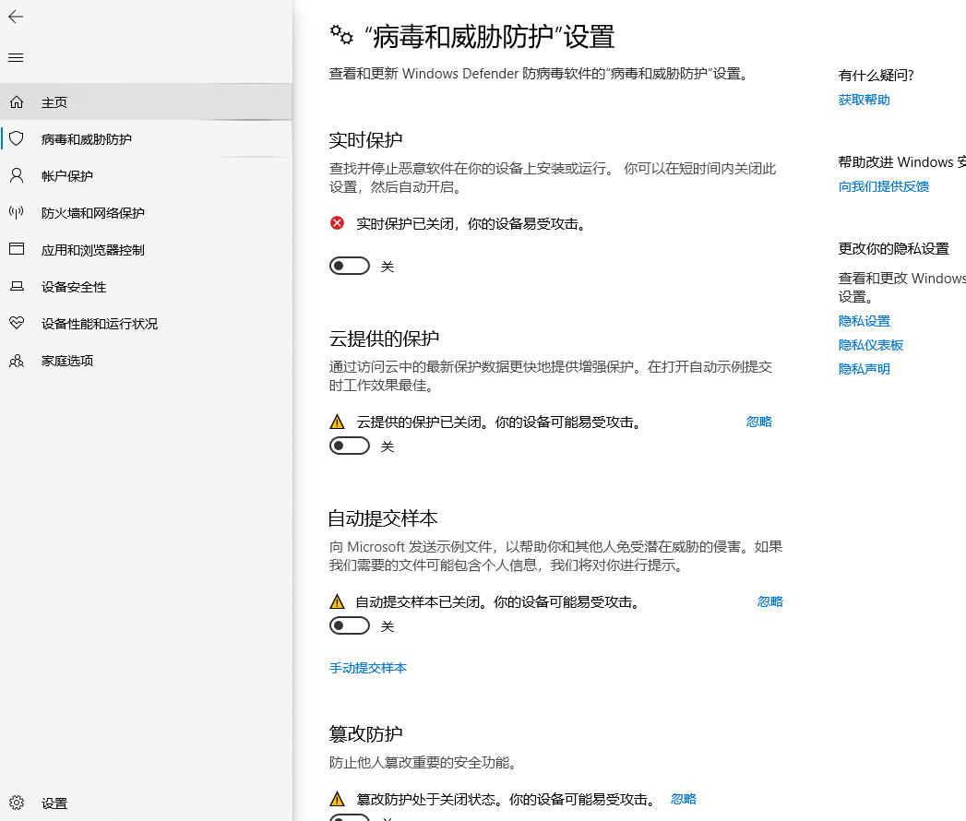Switch on the 篡改防护 toggle
Screen dimensions: 966x821
click(349, 817)
